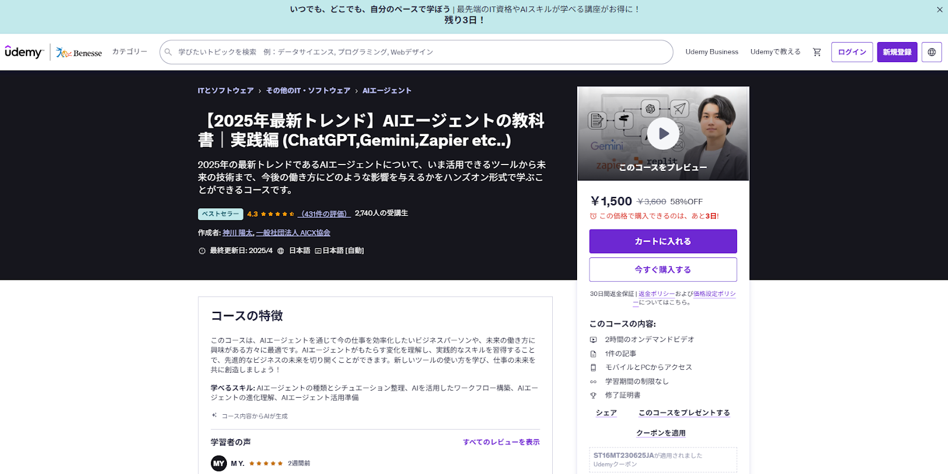Click the 2,740人の受講生 text
This screenshot has height=474, width=948.
[x=381, y=213]
